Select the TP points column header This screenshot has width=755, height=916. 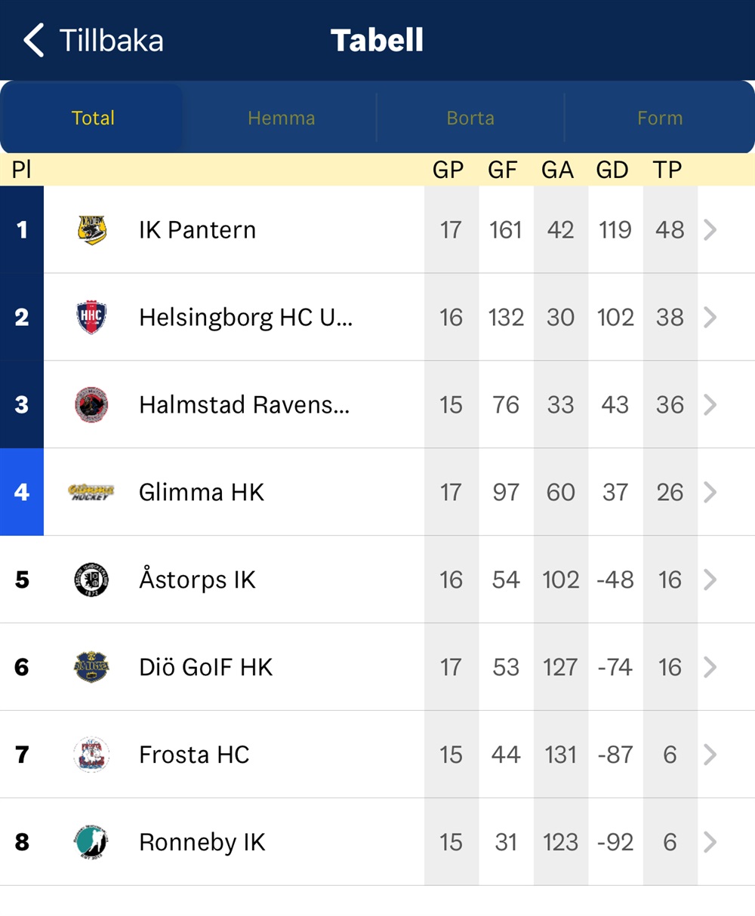pyautogui.click(x=667, y=170)
